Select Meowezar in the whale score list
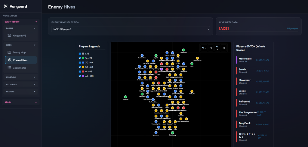The width and height of the screenshot is (308, 147). (253, 81)
